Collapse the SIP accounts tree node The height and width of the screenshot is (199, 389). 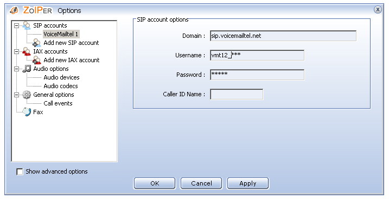(x=16, y=25)
